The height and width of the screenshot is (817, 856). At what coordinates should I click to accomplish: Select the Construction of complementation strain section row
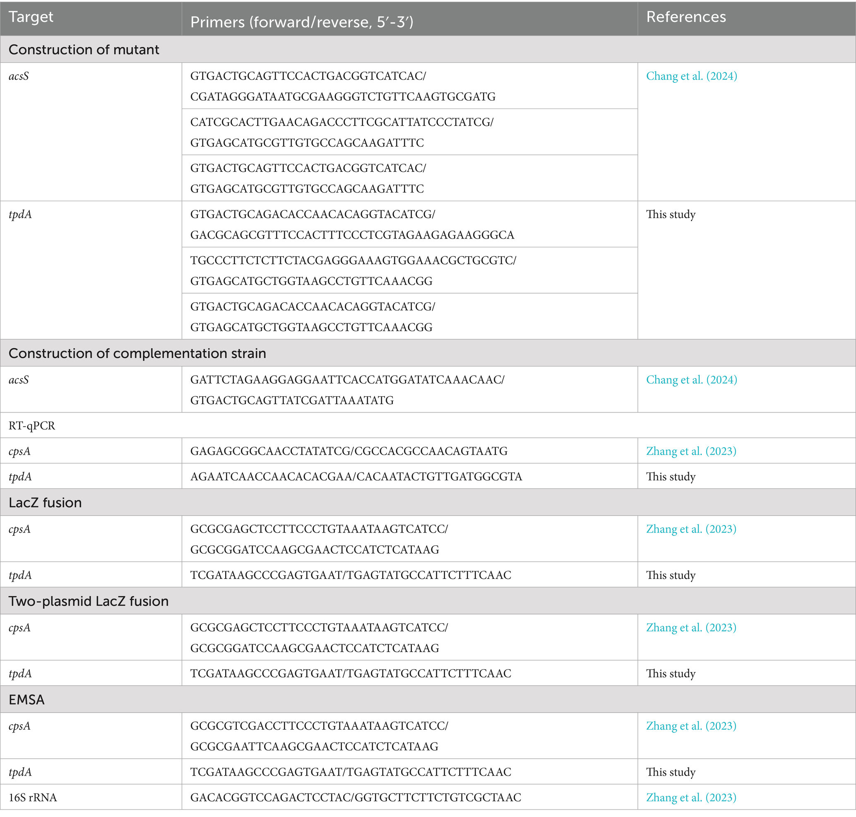(x=137, y=353)
